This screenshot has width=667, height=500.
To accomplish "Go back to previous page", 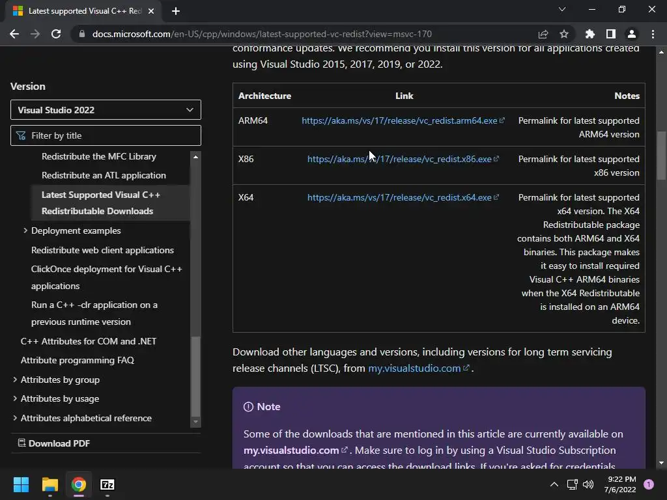I will pos(14,34).
